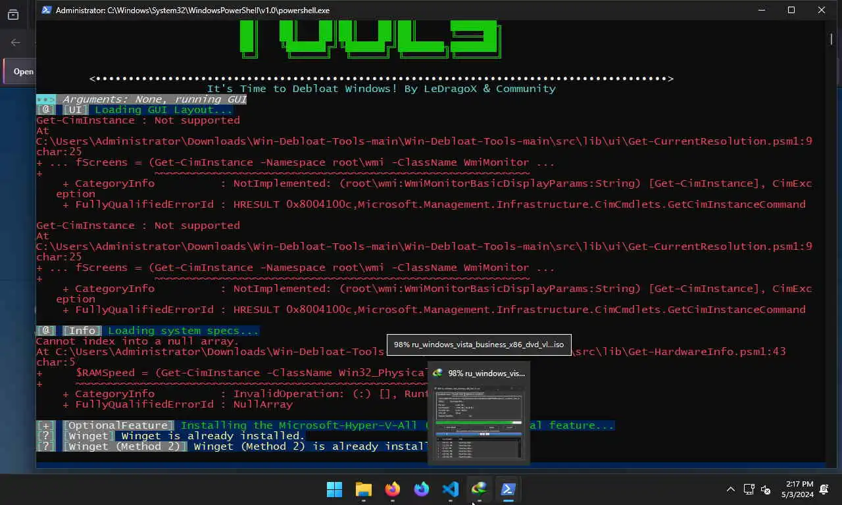Screen dimensions: 842x505
Task: Click the PowerShell window title text
Action: click(193, 10)
